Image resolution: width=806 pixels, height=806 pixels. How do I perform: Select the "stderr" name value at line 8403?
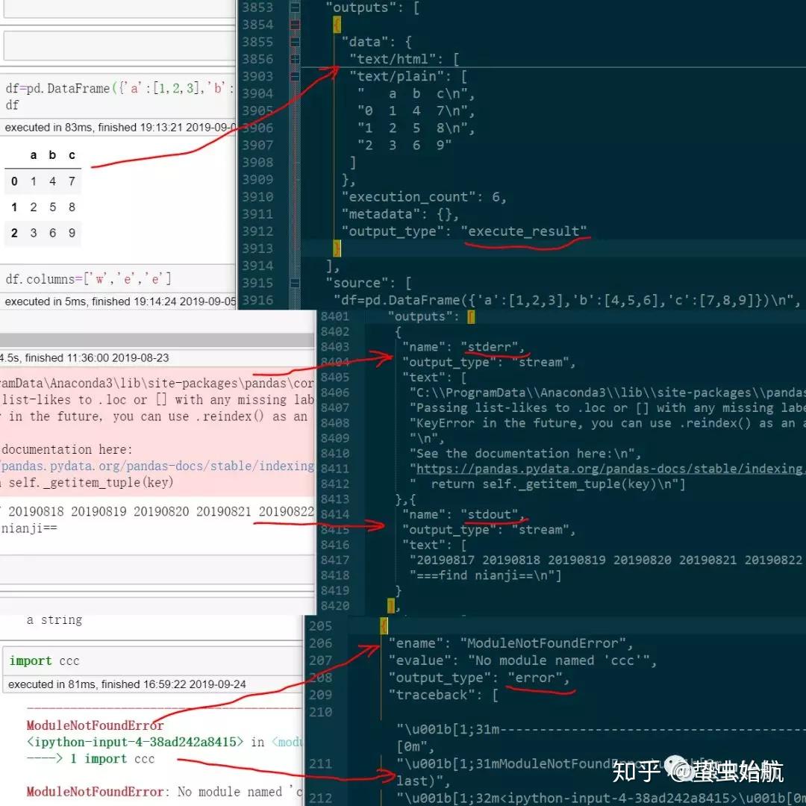(489, 346)
